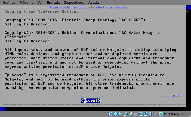191x117 pixels.
Task: Click the audio speaker status icon
Action: click(121, 114)
